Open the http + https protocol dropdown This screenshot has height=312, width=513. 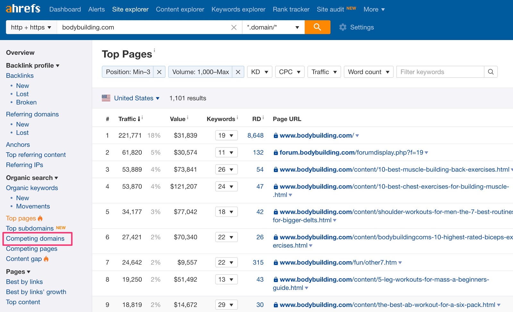click(x=31, y=27)
